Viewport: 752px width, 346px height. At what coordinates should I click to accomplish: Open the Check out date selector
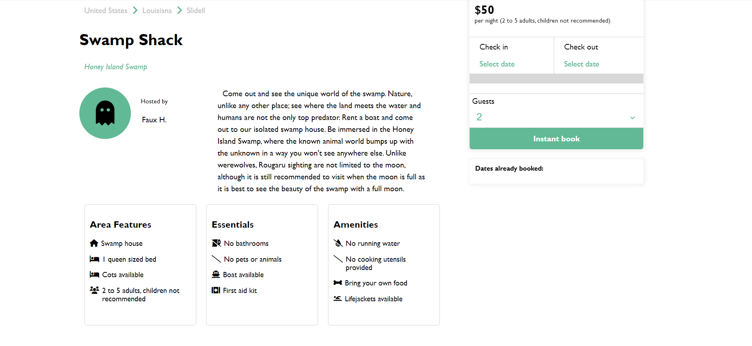[581, 64]
